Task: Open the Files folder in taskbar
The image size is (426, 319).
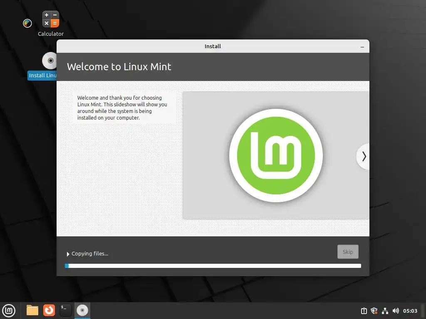Action: point(32,310)
